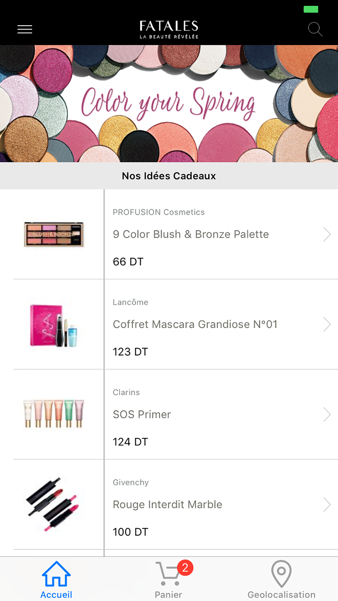Open the Panier cart icon

tap(168, 574)
